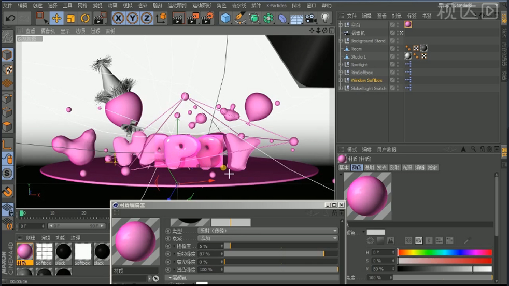Open the 衰减 dropdown in material editor
Image resolution: width=509 pixels, height=286 pixels.
pos(268,238)
